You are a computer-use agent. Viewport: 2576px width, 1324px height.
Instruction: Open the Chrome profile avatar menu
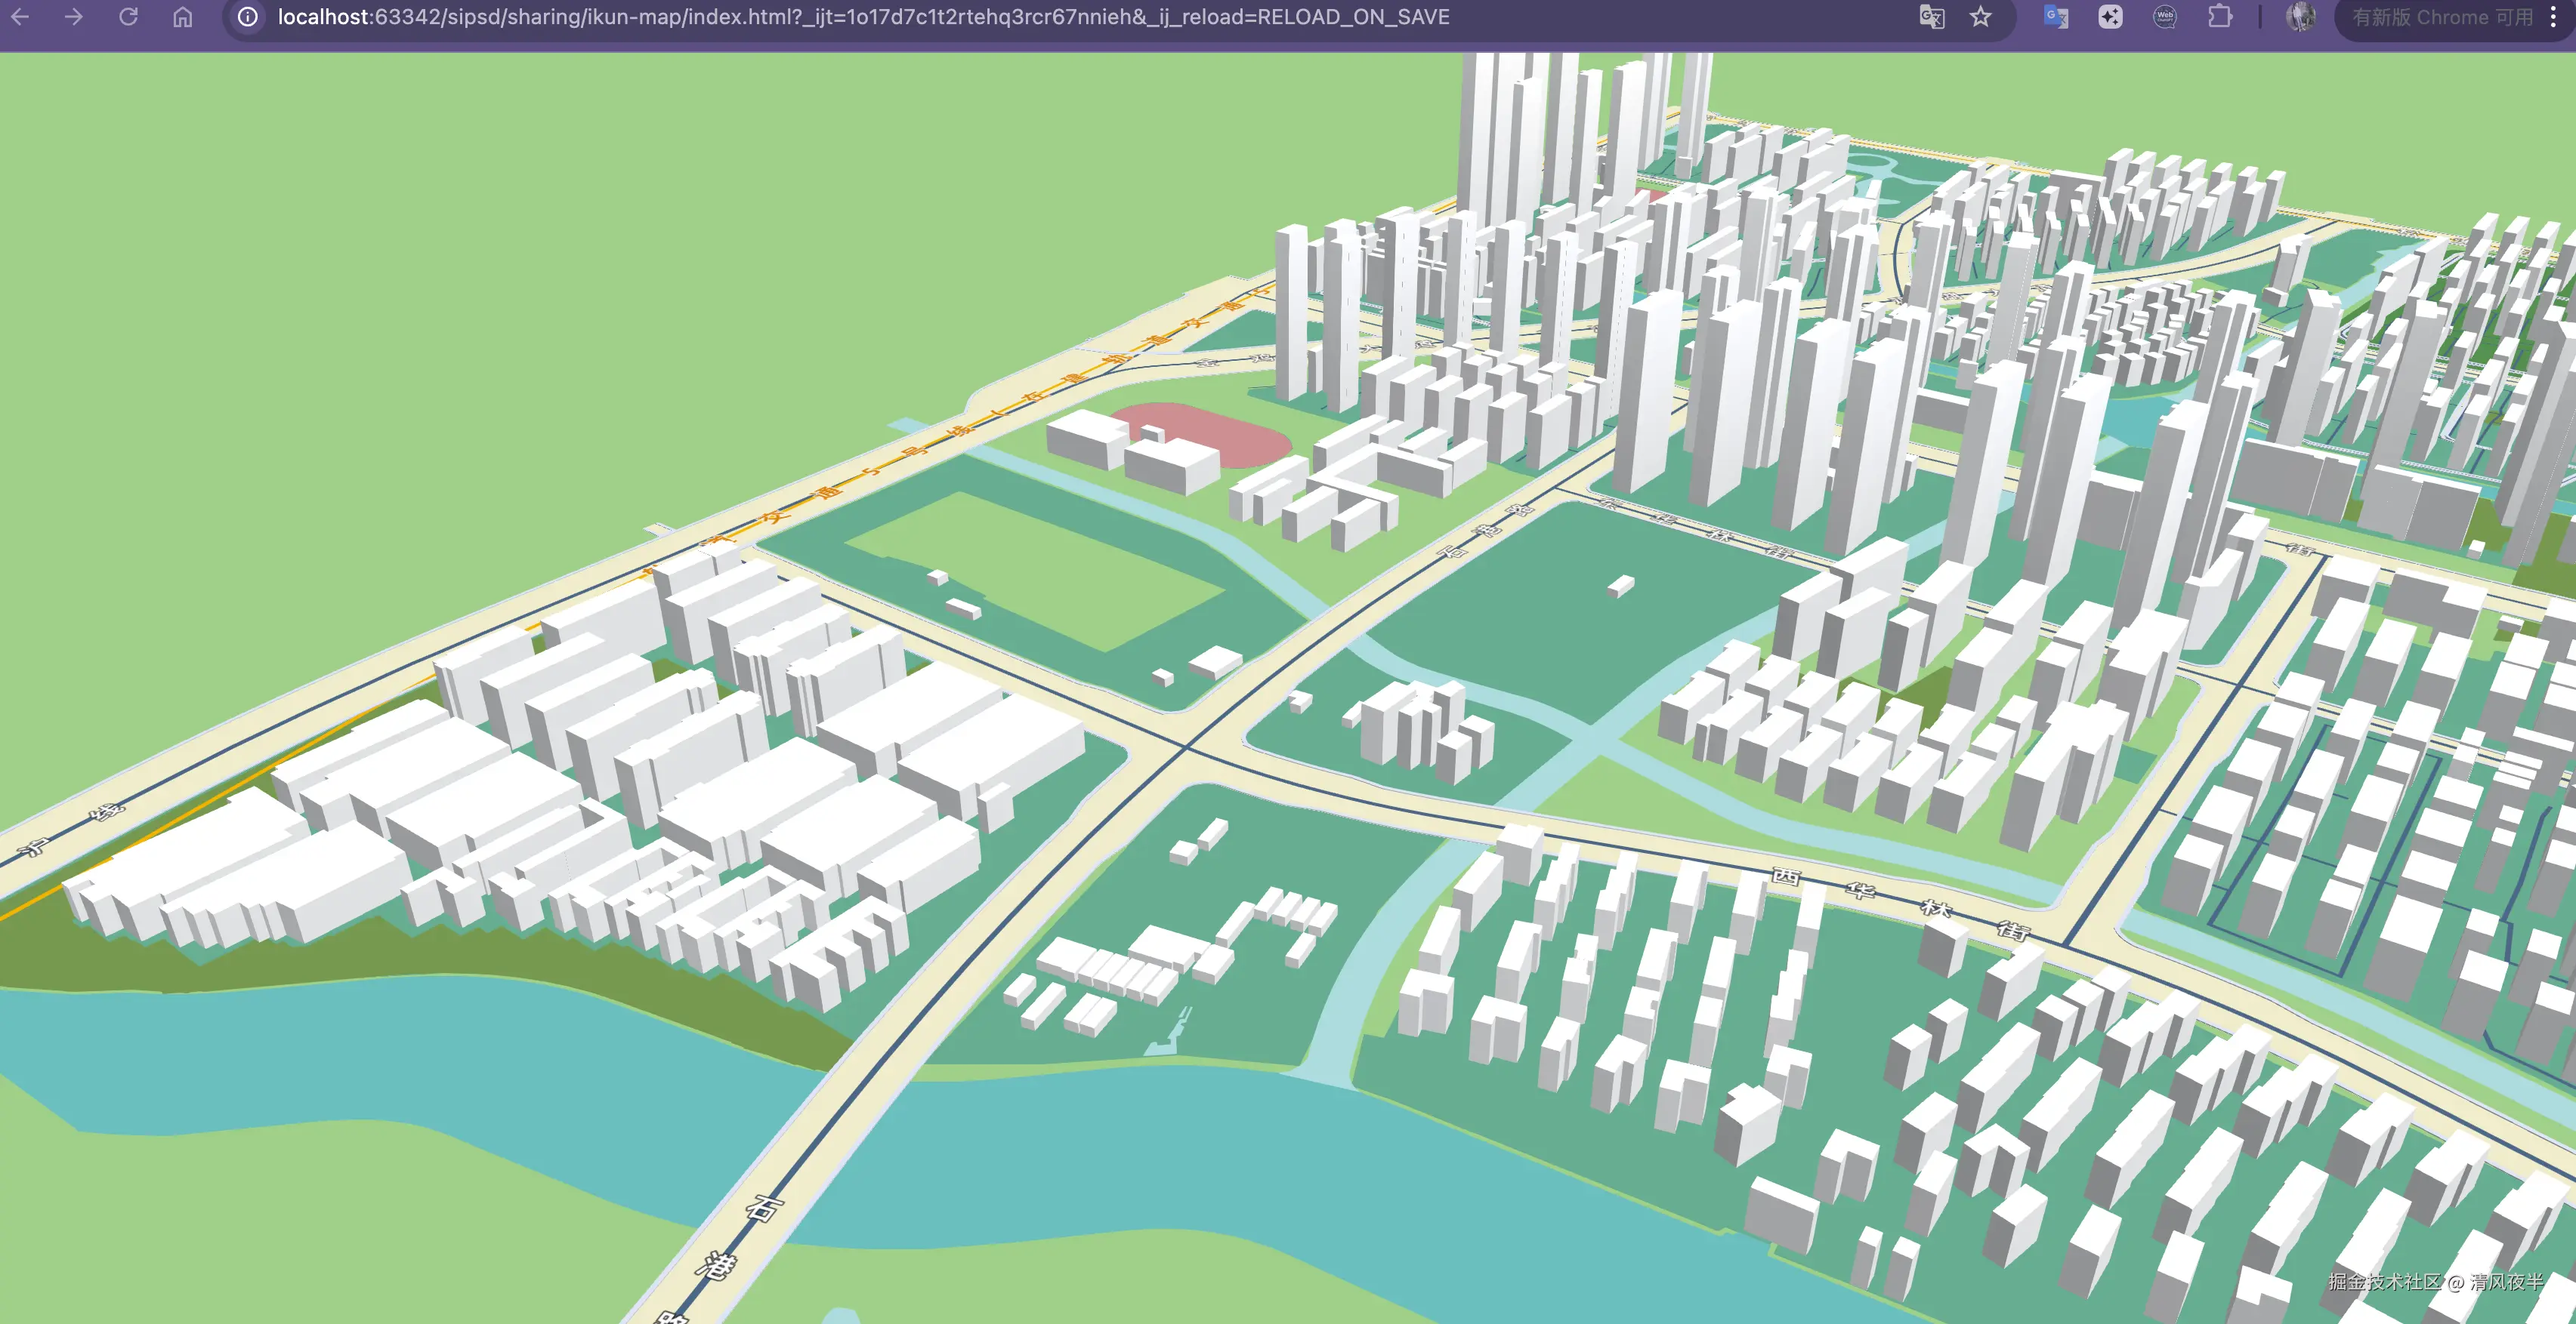[x=2301, y=17]
